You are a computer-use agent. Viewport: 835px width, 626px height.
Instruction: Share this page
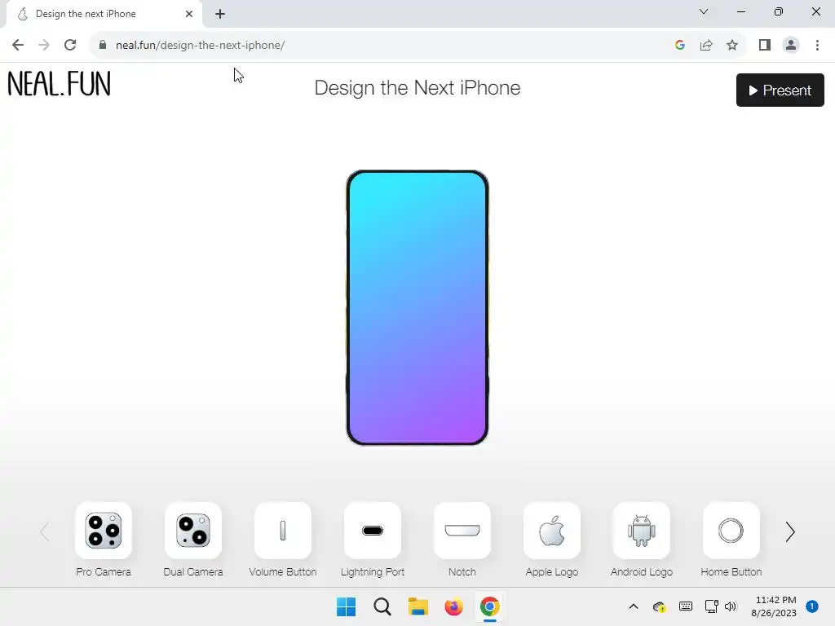pyautogui.click(x=706, y=45)
